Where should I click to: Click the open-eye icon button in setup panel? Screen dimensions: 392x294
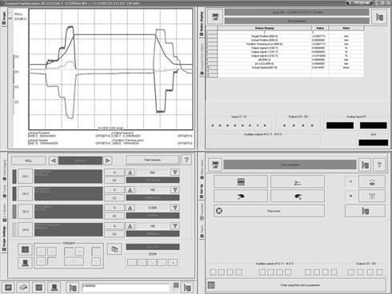coord(241,197)
